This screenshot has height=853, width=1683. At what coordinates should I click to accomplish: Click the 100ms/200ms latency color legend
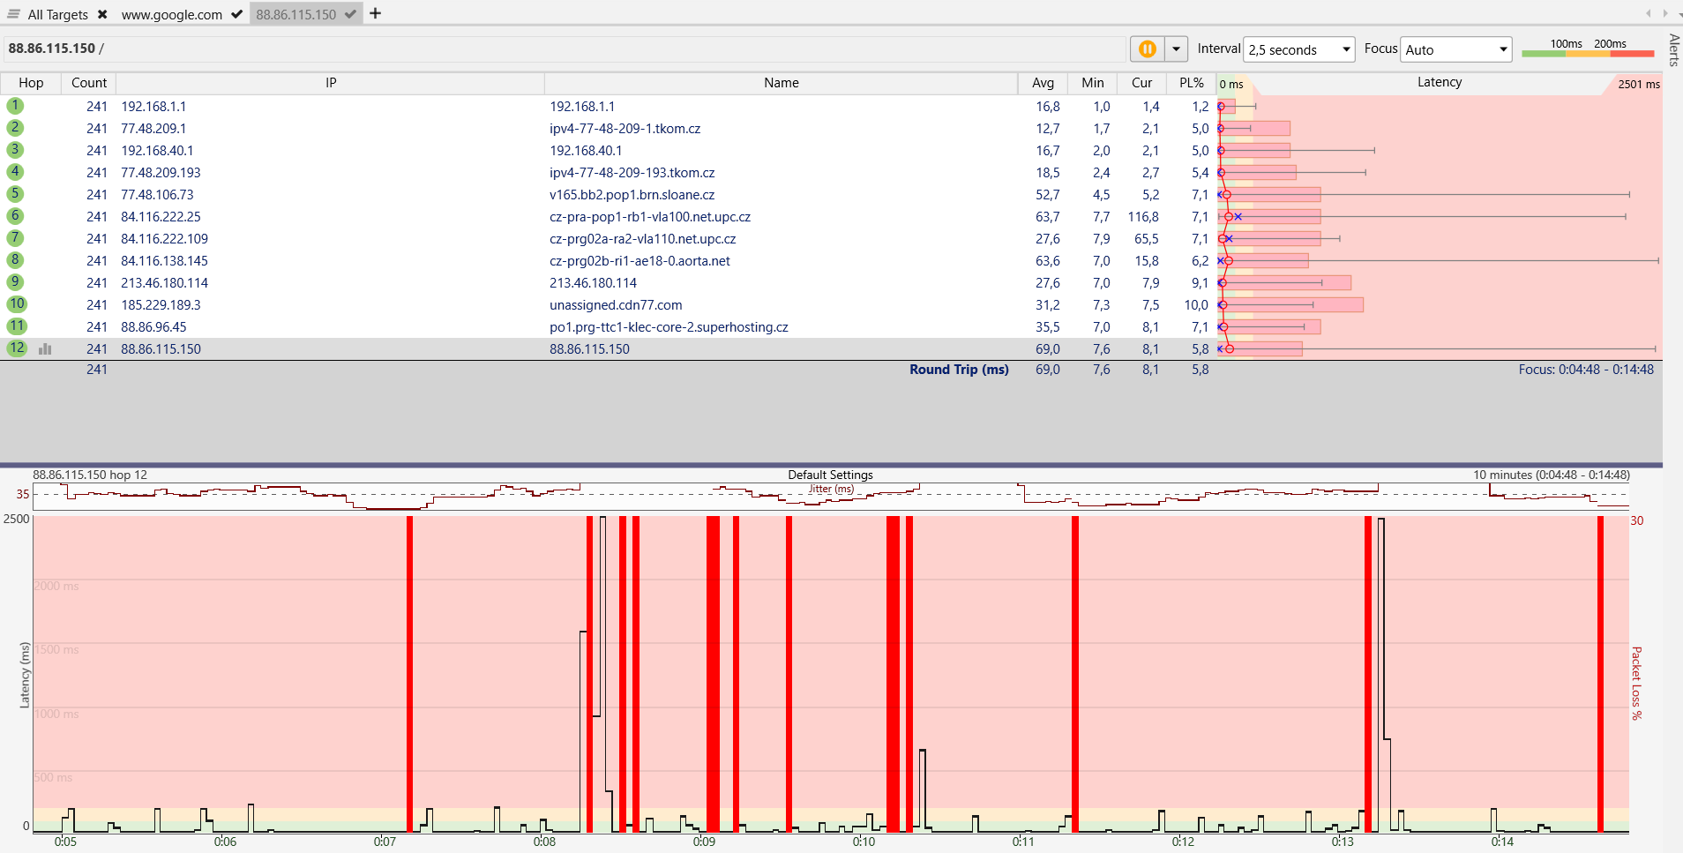point(1588,49)
